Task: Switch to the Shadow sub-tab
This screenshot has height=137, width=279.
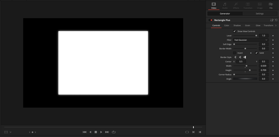Action: click(x=237, y=25)
